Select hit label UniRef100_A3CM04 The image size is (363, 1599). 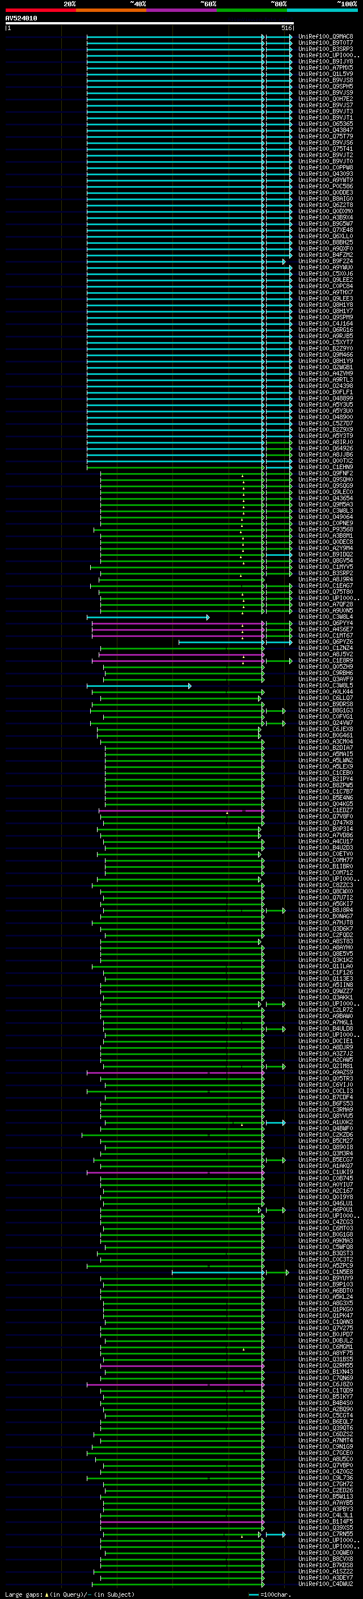(x=326, y=742)
